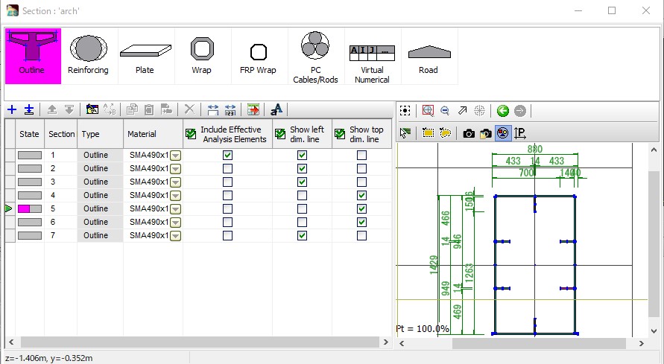Click the Material column header
Viewport: 664px width, 364px height.
pos(153,134)
